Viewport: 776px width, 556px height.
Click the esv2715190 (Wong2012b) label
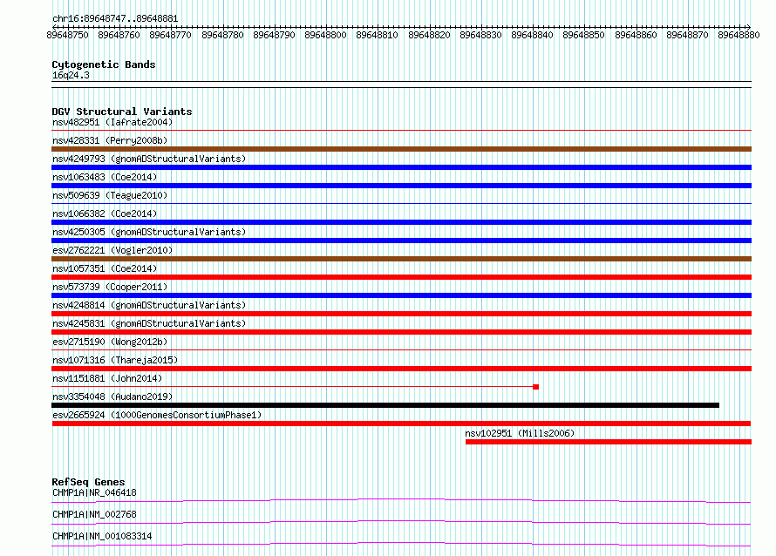[x=110, y=342]
